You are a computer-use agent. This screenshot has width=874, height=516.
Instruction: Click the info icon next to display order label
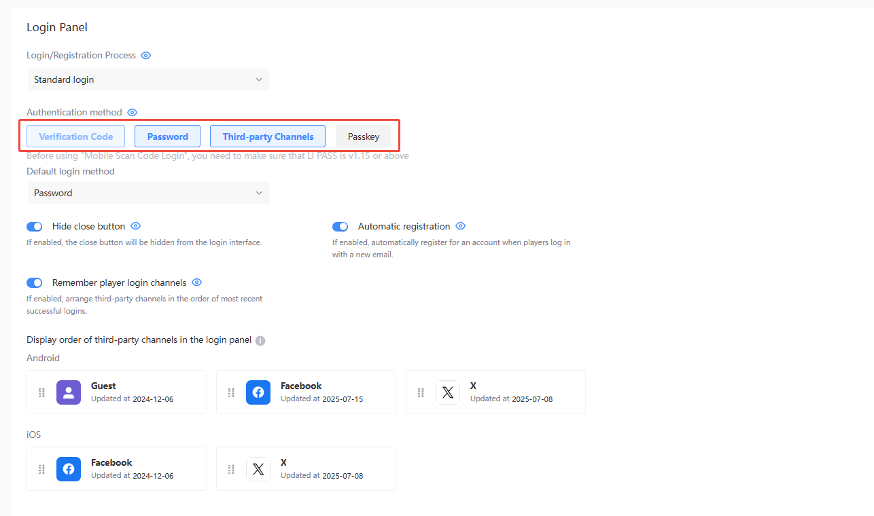[x=260, y=340]
